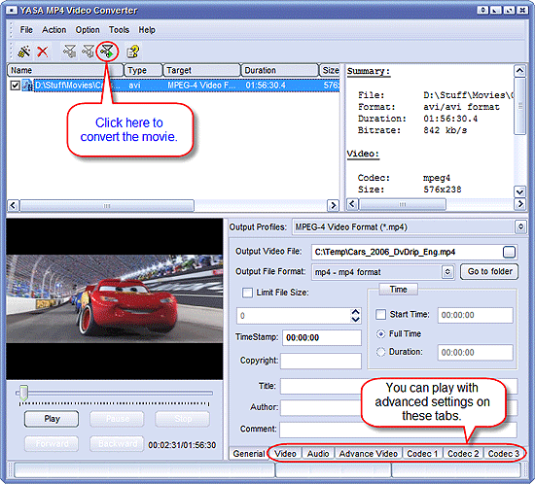The height and width of the screenshot is (484, 535).
Task: Open the Tools menu
Action: click(119, 30)
